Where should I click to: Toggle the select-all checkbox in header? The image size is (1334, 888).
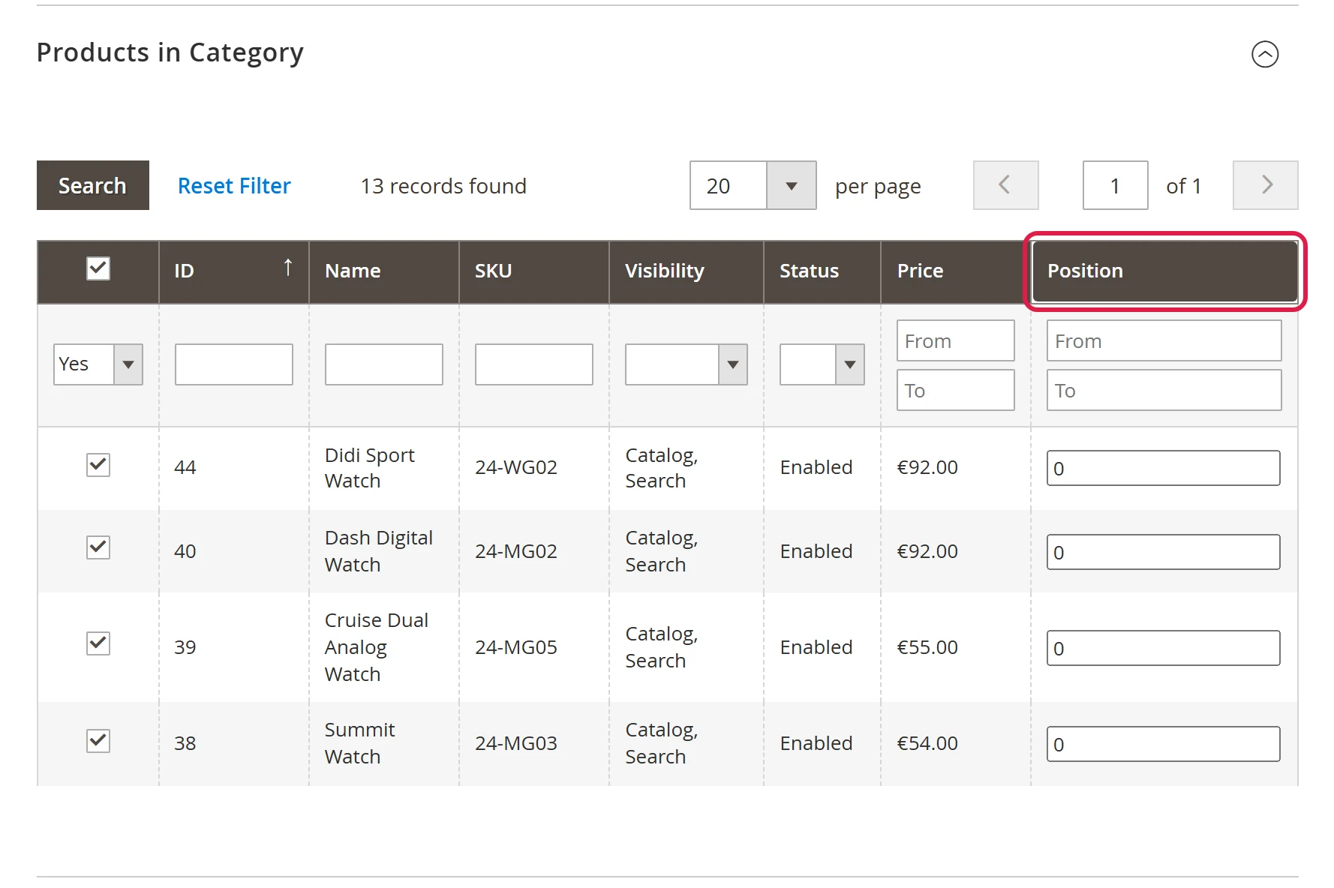pos(98,268)
